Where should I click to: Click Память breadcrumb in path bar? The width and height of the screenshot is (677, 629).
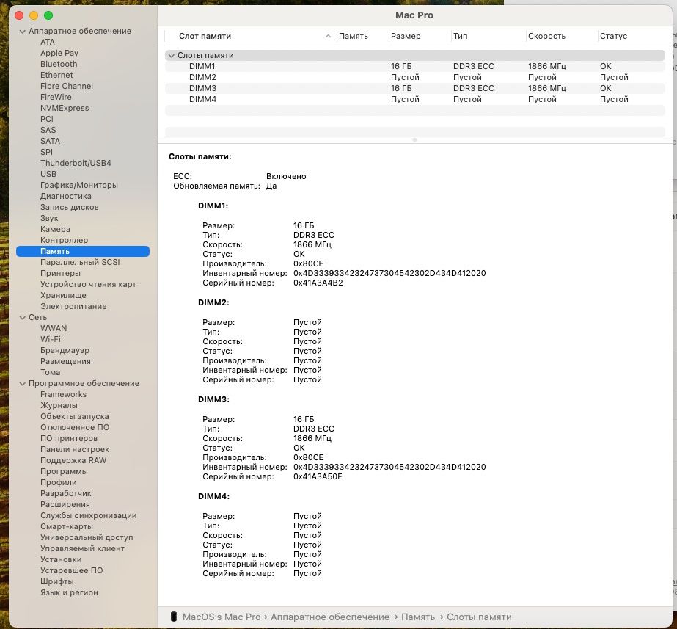[418, 617]
